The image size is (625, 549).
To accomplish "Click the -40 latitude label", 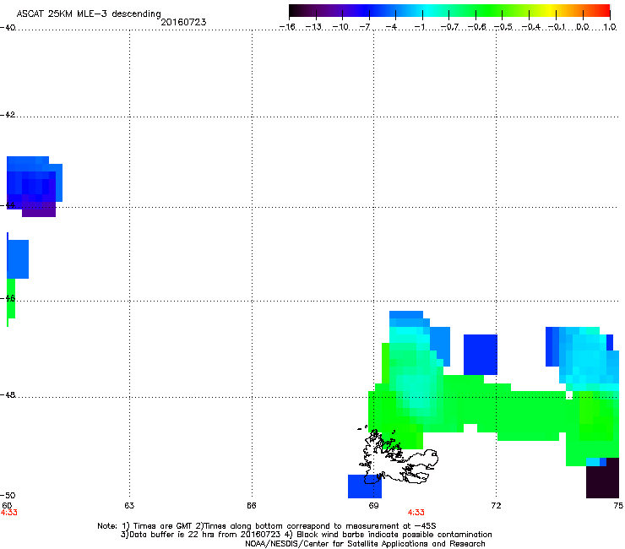I will (x=8, y=27).
